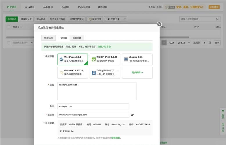Click the phpcms logo icon
The height and width of the screenshot is (145, 226).
coord(126,59)
